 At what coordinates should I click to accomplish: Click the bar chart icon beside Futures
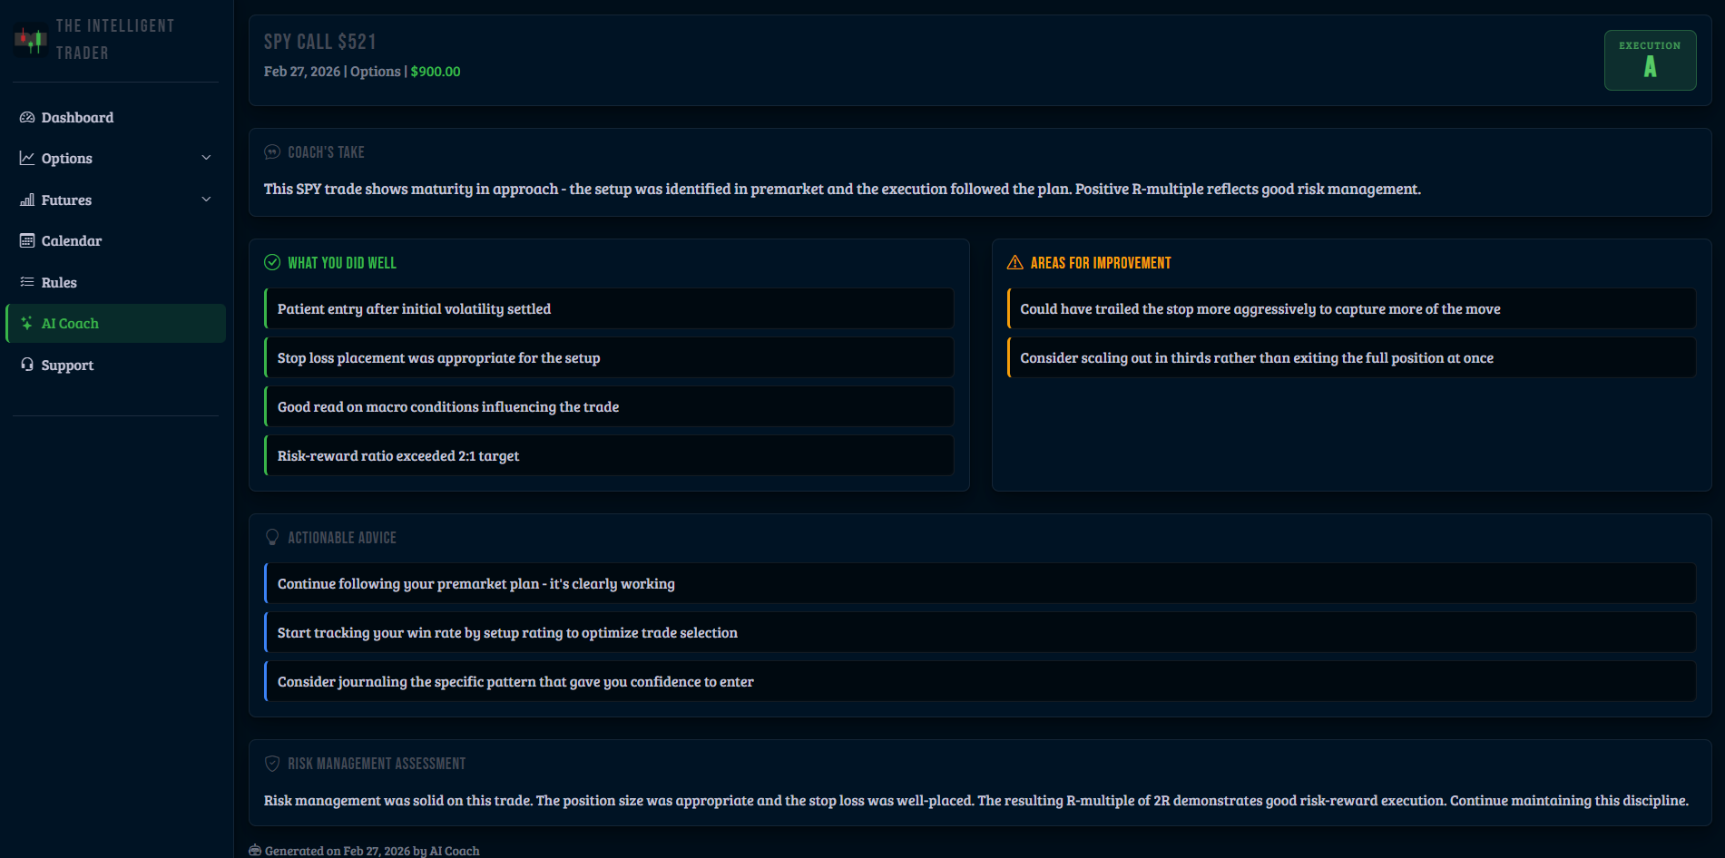(27, 200)
